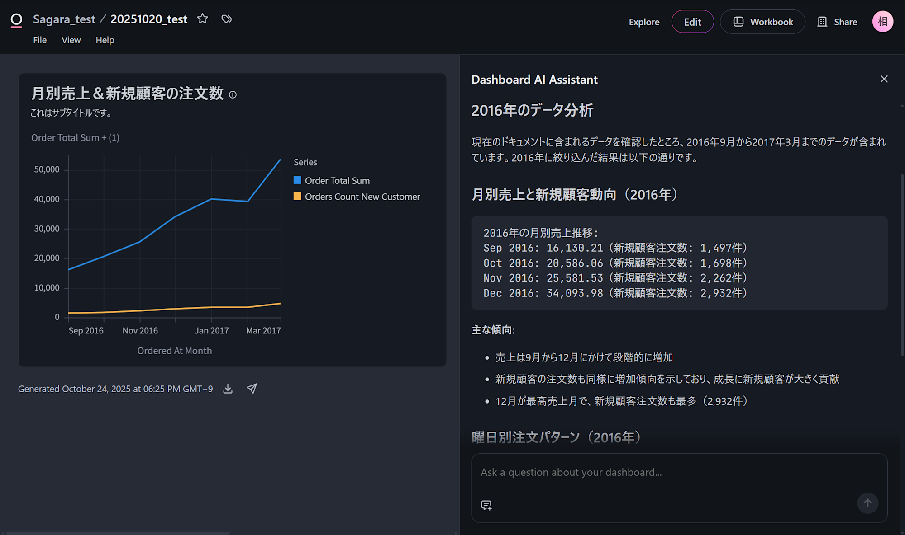Open the Help menu
This screenshot has width=905, height=535.
105,40
